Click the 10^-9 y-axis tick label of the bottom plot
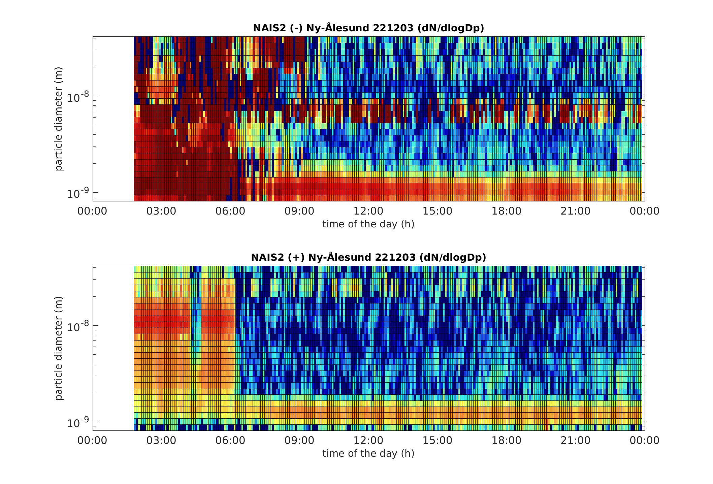This screenshot has width=713, height=484. click(x=78, y=423)
